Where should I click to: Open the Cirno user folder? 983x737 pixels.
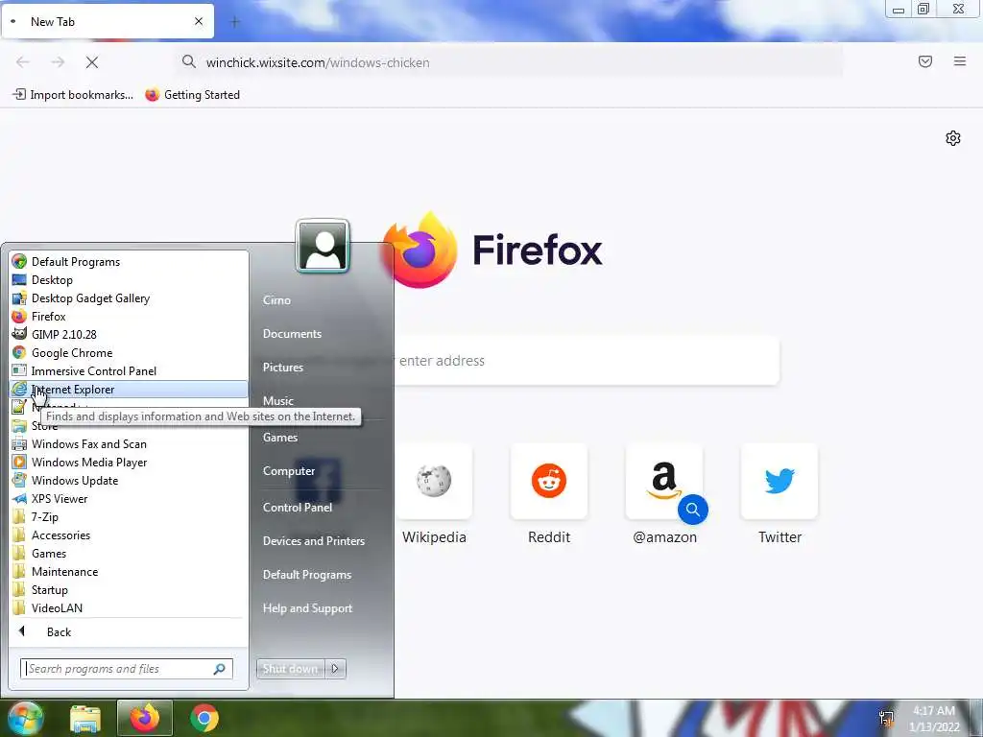[276, 300]
